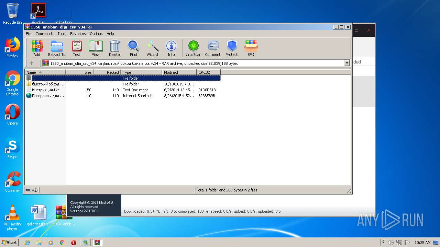
Task: Click the View file toolbar icon
Action: click(x=96, y=48)
